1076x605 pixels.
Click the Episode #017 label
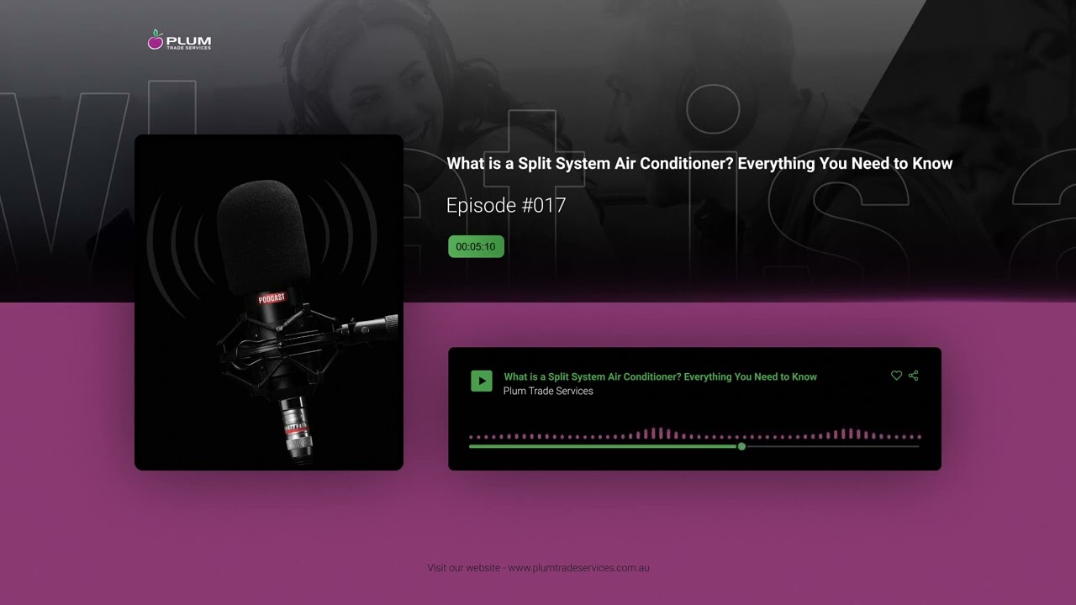[x=506, y=205]
